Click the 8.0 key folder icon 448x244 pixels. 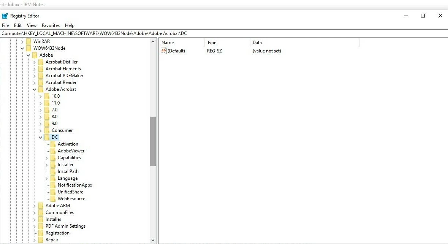coord(47,117)
